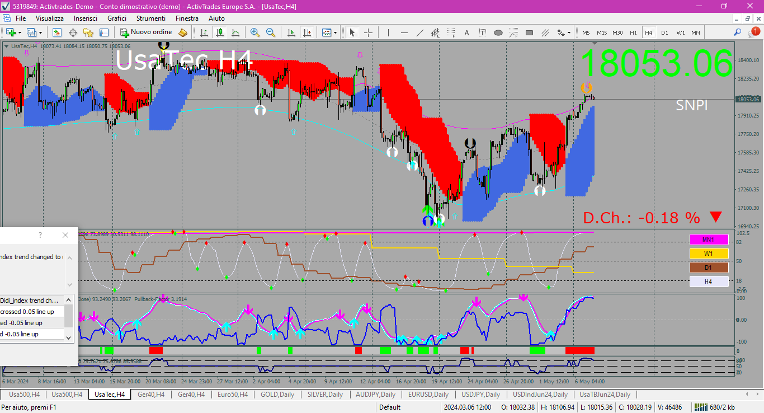This screenshot has width=764, height=413.
Task: Select the vertical line drawing tool
Action: pos(388,32)
